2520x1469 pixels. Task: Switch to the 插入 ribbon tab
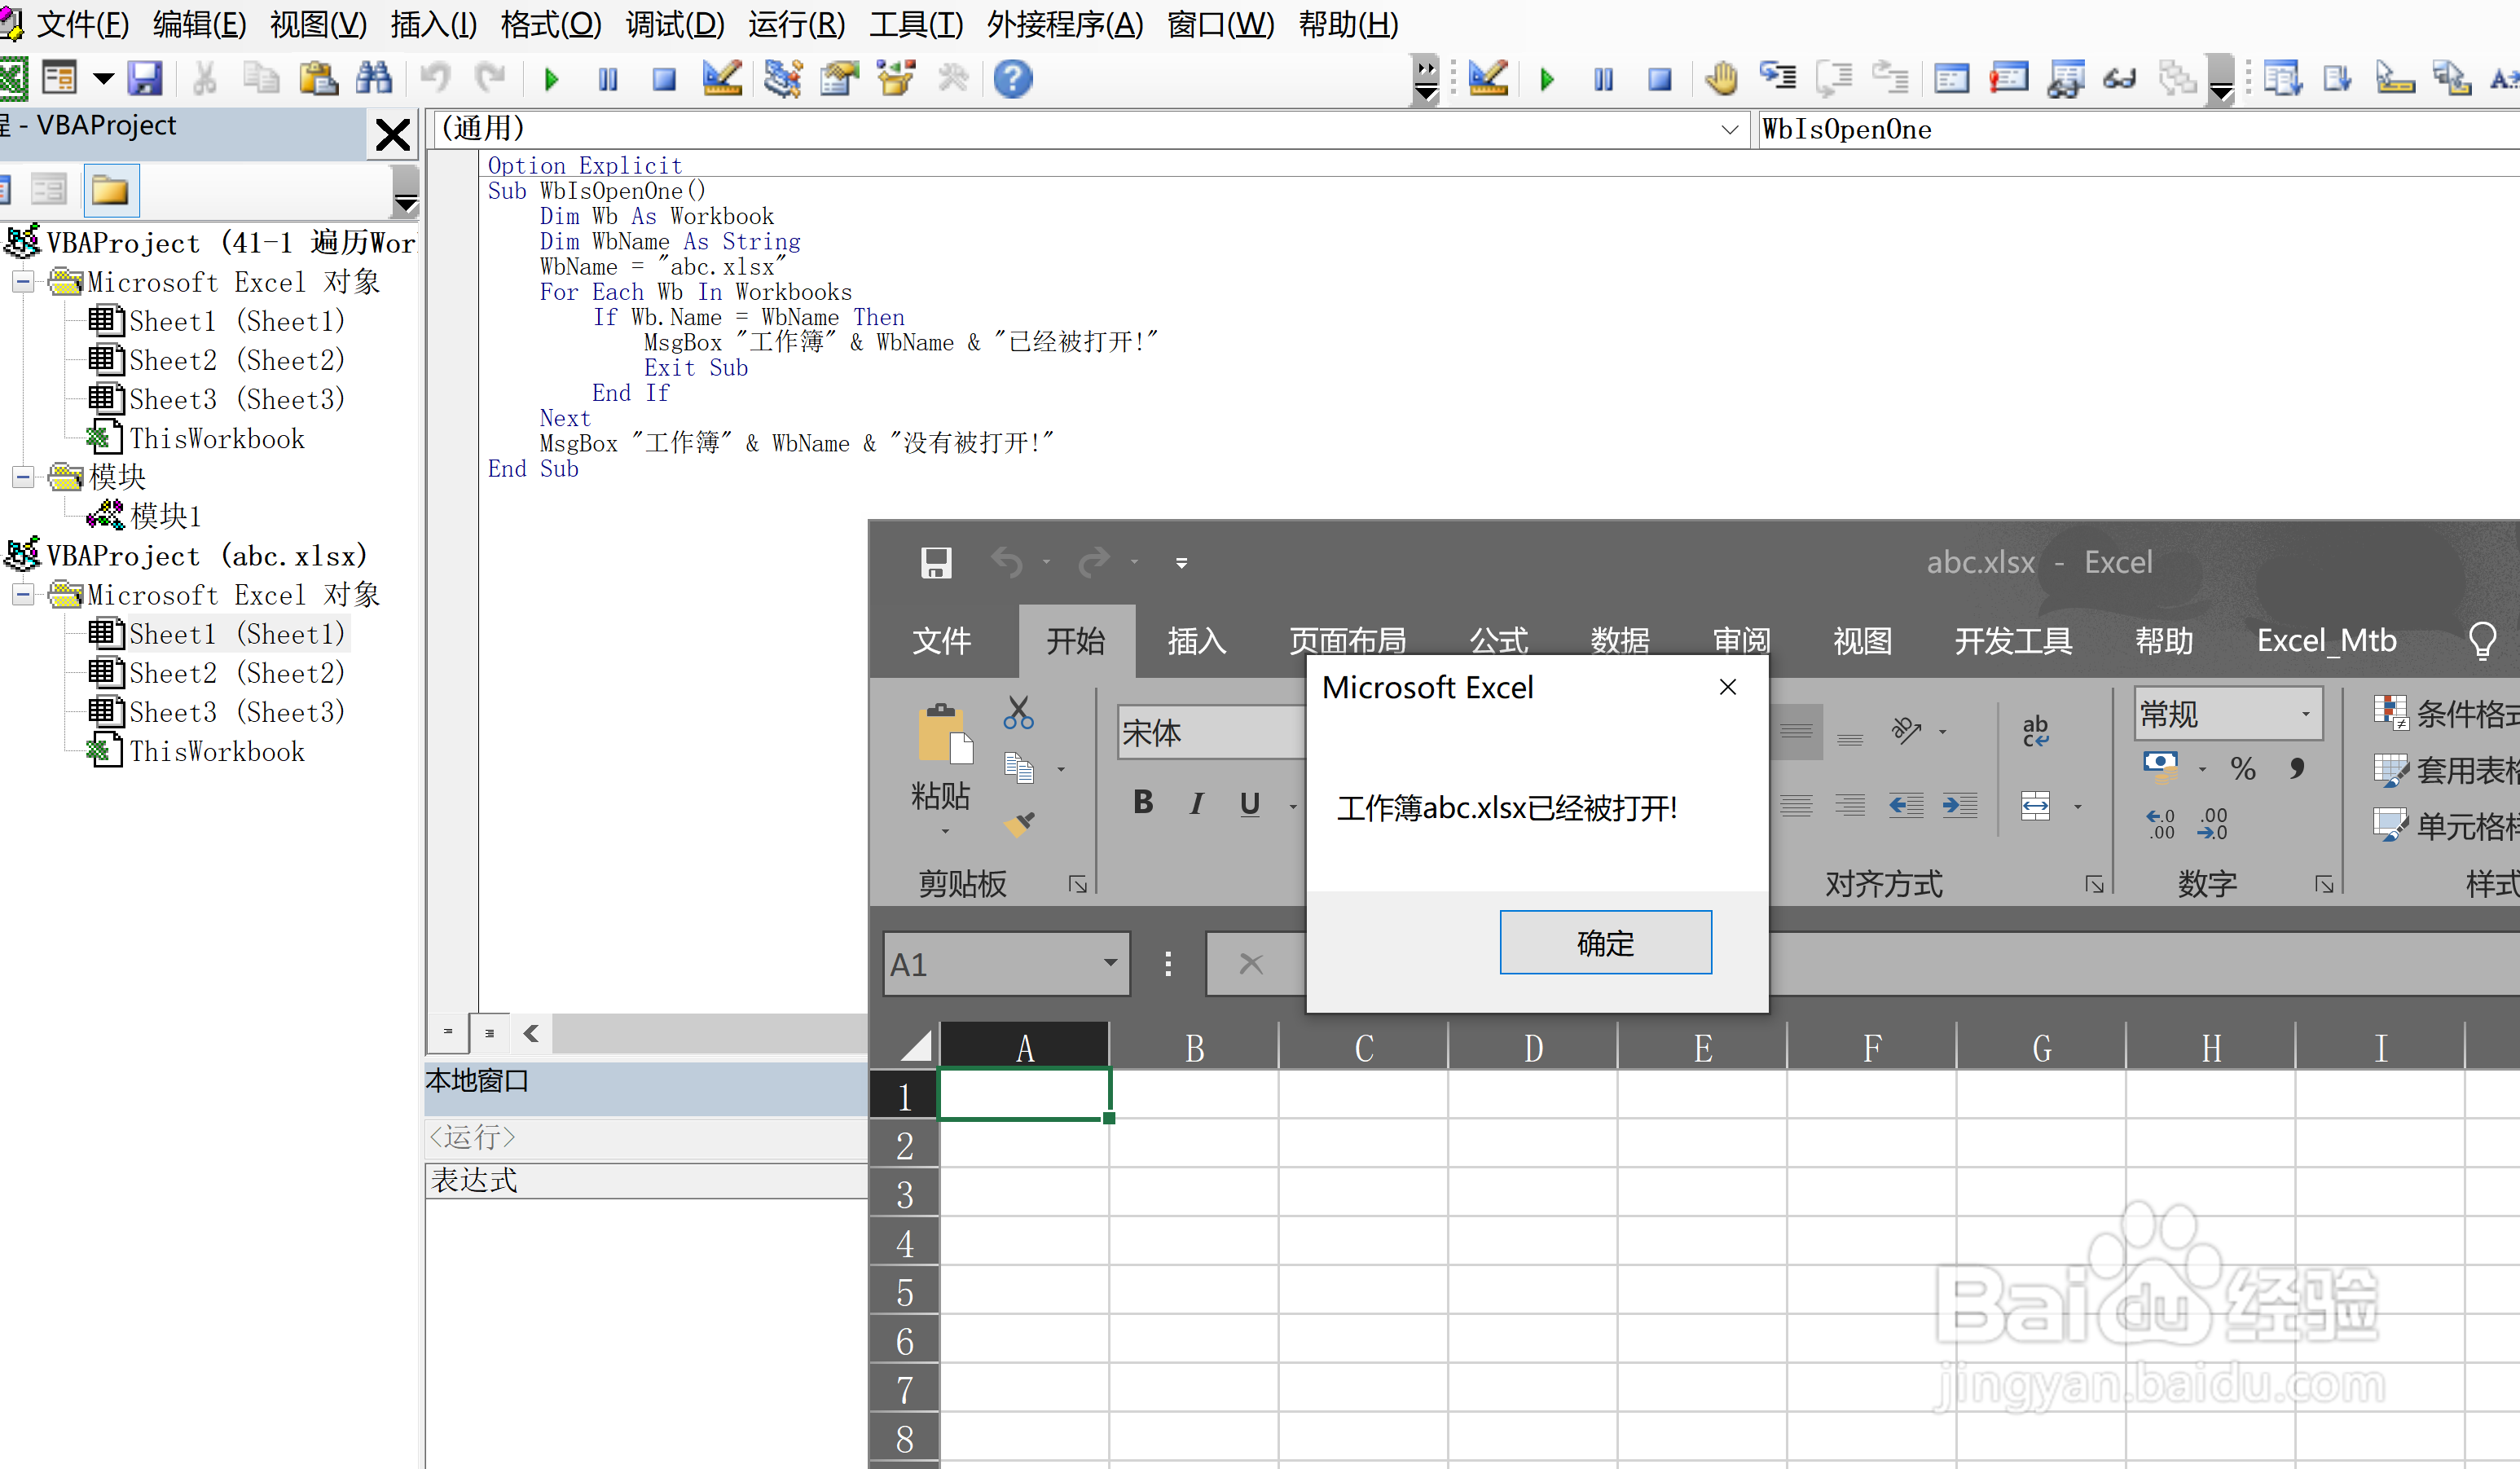tap(1196, 641)
